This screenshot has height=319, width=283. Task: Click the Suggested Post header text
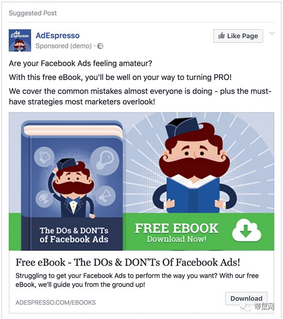point(33,13)
